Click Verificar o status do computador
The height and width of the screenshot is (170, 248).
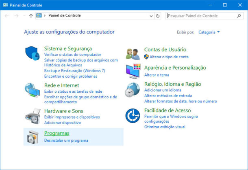click(x=73, y=55)
